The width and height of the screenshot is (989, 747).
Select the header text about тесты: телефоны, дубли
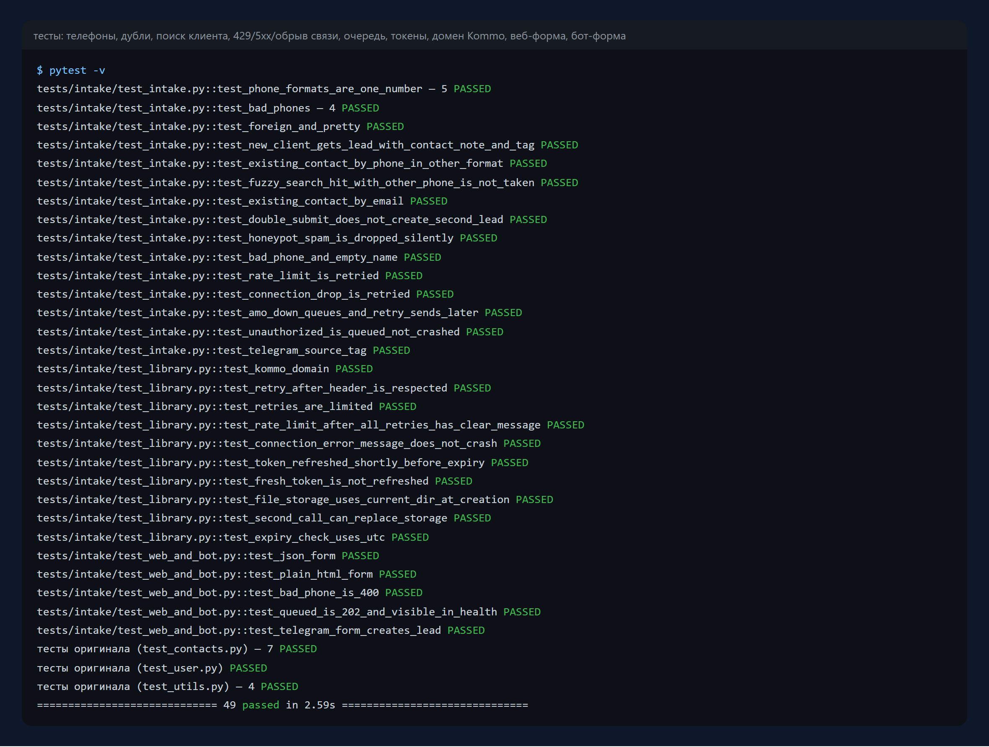329,36
